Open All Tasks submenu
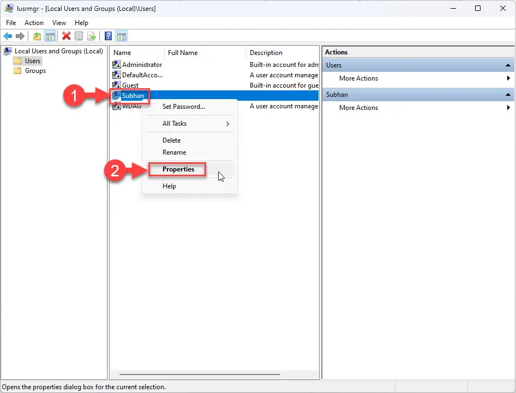The height and width of the screenshot is (393, 516). (190, 124)
